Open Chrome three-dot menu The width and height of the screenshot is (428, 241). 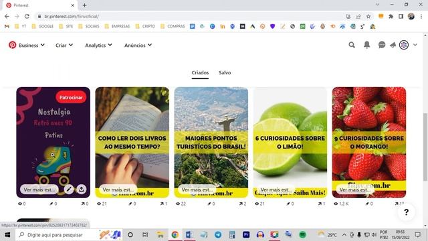coord(421,16)
